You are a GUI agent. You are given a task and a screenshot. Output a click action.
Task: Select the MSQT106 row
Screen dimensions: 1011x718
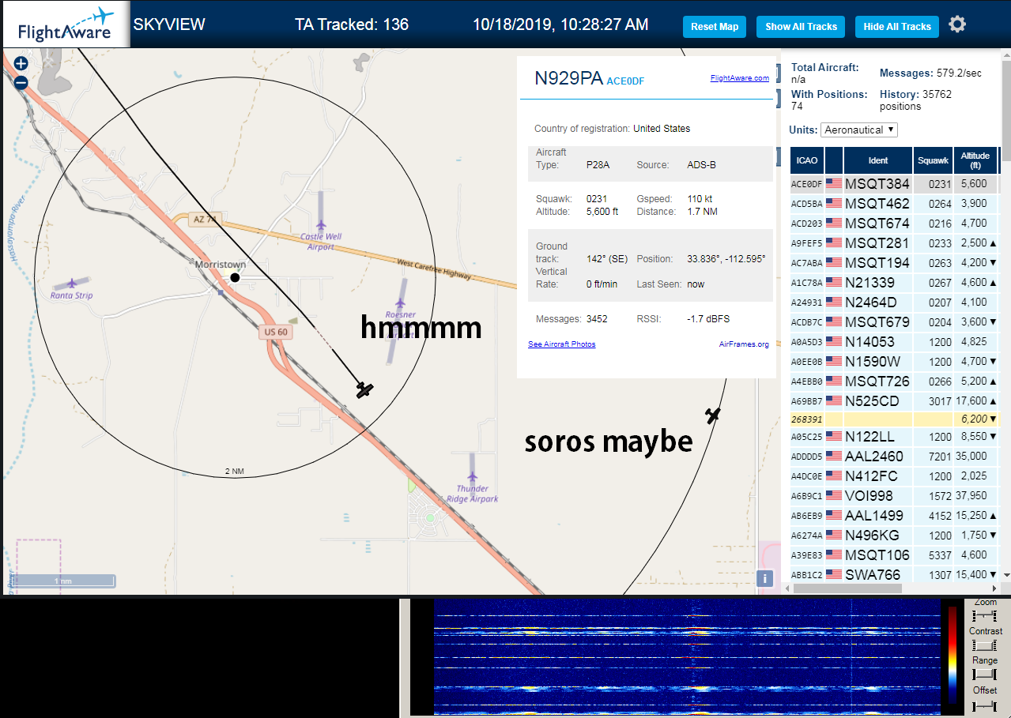[895, 555]
